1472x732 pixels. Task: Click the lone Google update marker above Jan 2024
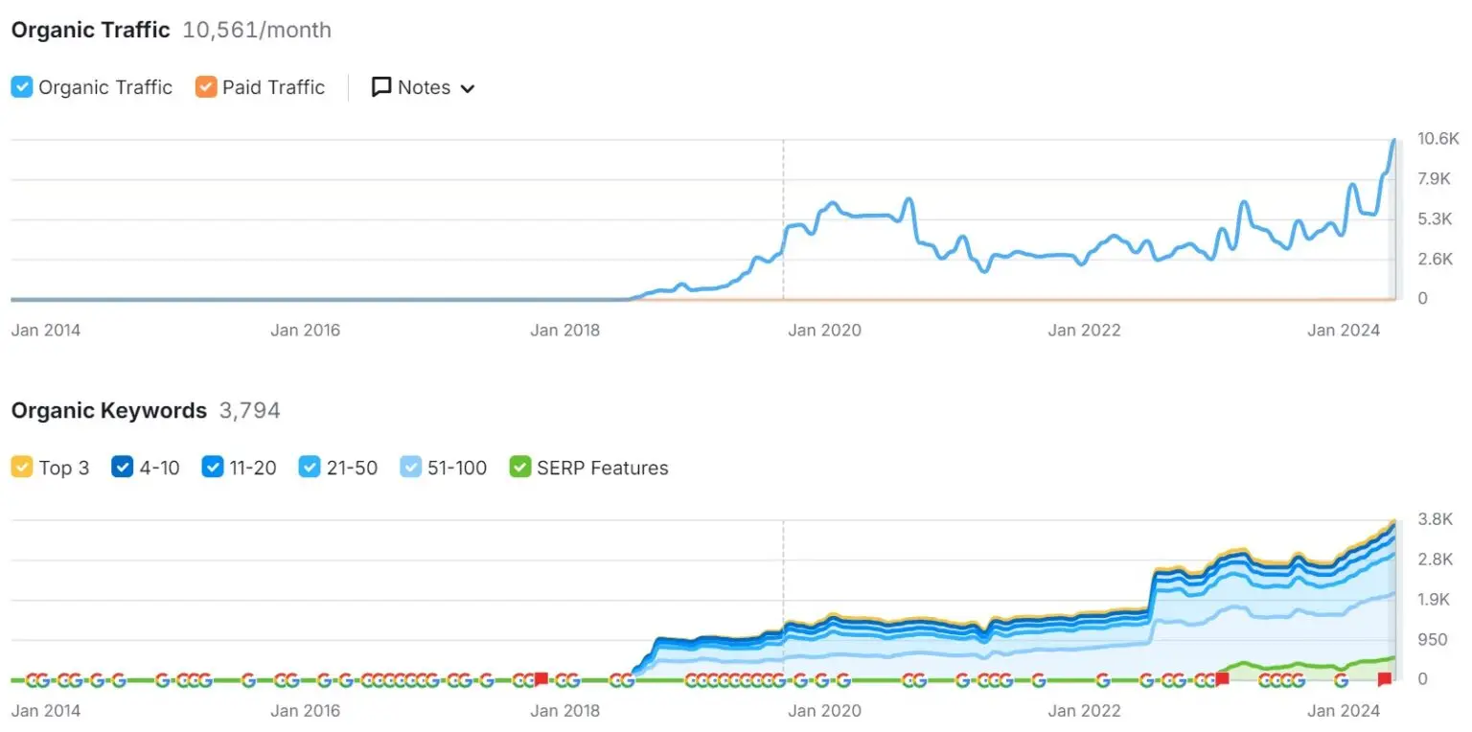point(1341,680)
